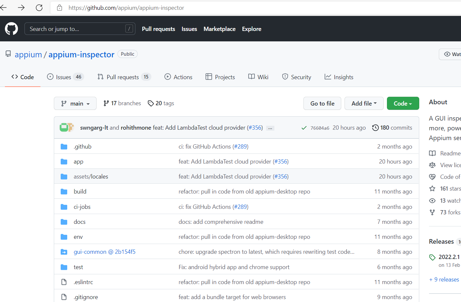Open the Insights tab
Screen dimensions: 461x302
339,77
